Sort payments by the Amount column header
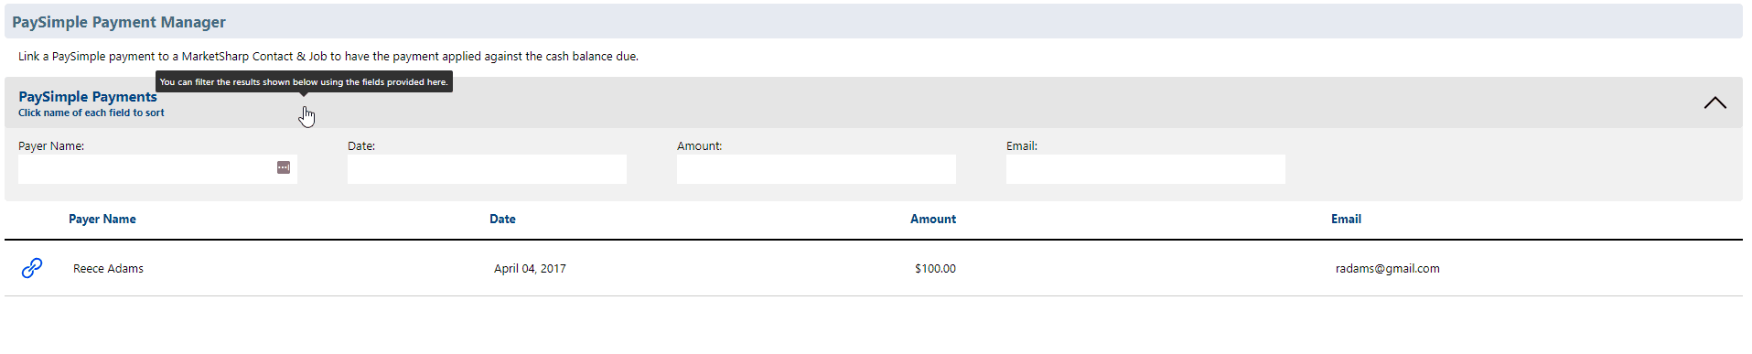1752x354 pixels. (x=933, y=219)
